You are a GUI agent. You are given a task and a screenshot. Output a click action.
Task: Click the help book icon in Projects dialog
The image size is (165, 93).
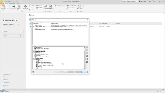point(33,72)
